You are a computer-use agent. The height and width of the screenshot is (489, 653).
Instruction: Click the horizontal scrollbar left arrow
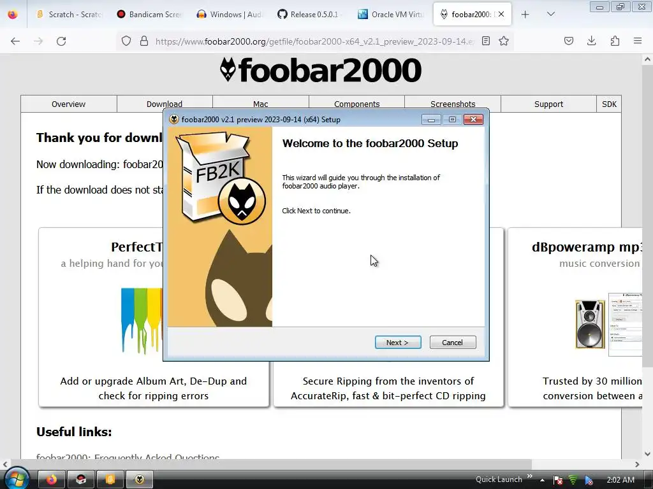[x=5, y=464]
